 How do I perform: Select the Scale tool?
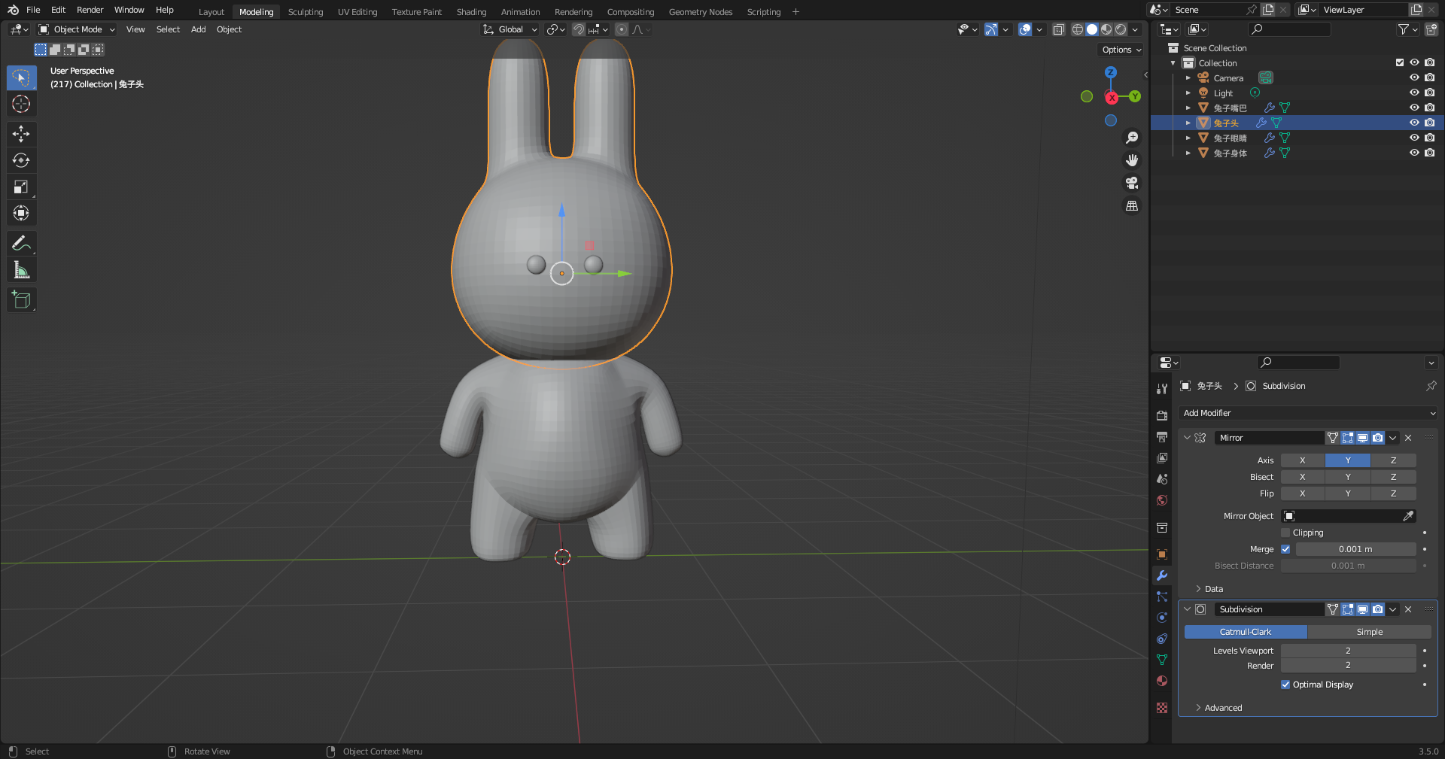(x=21, y=187)
